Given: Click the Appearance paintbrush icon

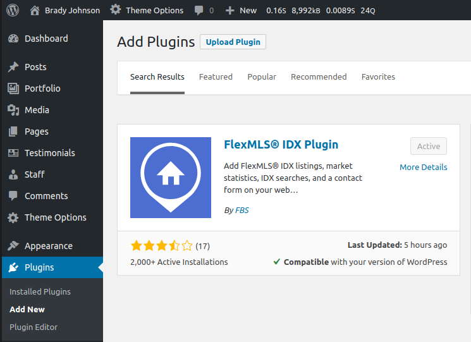Looking at the screenshot, I should tap(13, 246).
